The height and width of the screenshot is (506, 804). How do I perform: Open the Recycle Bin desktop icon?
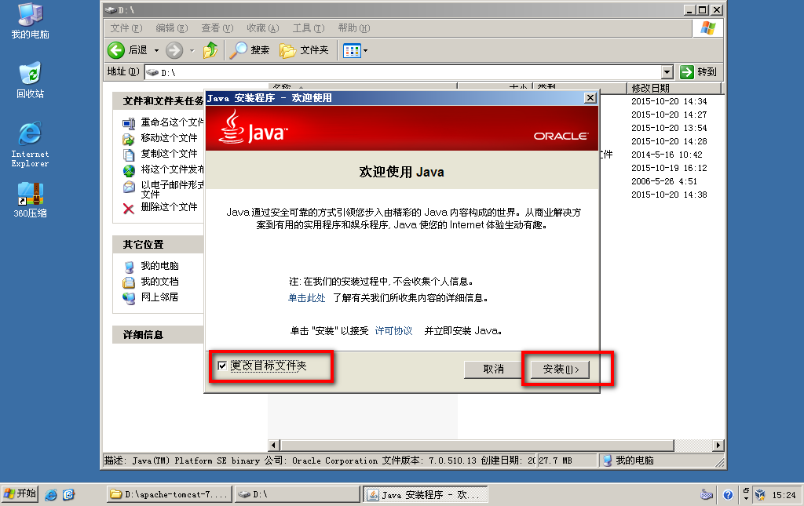pos(30,80)
